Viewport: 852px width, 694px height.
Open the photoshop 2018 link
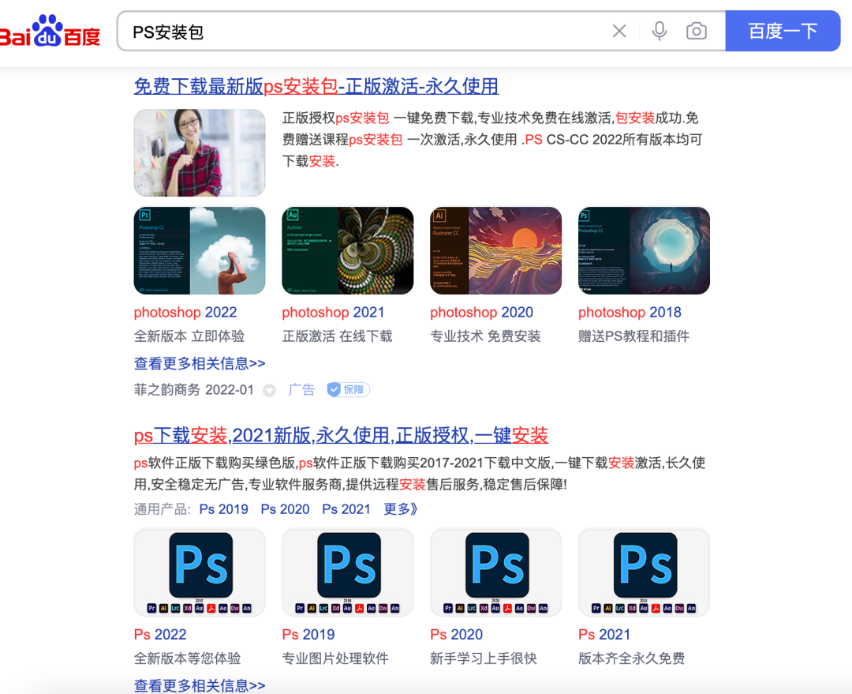[630, 312]
